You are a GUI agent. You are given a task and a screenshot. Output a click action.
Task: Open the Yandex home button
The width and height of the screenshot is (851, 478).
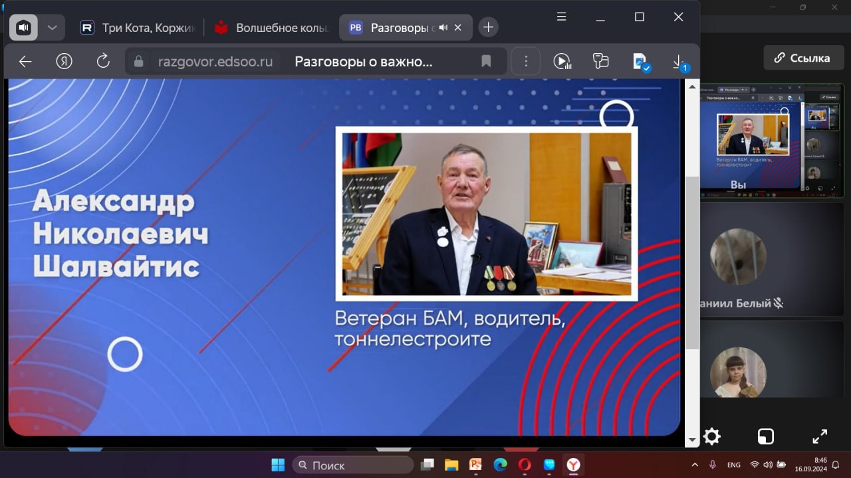click(64, 62)
